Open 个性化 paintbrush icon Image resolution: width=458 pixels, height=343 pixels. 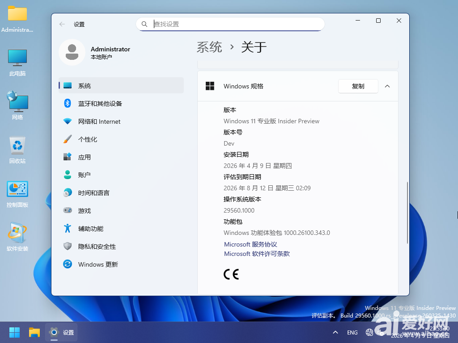click(x=68, y=139)
